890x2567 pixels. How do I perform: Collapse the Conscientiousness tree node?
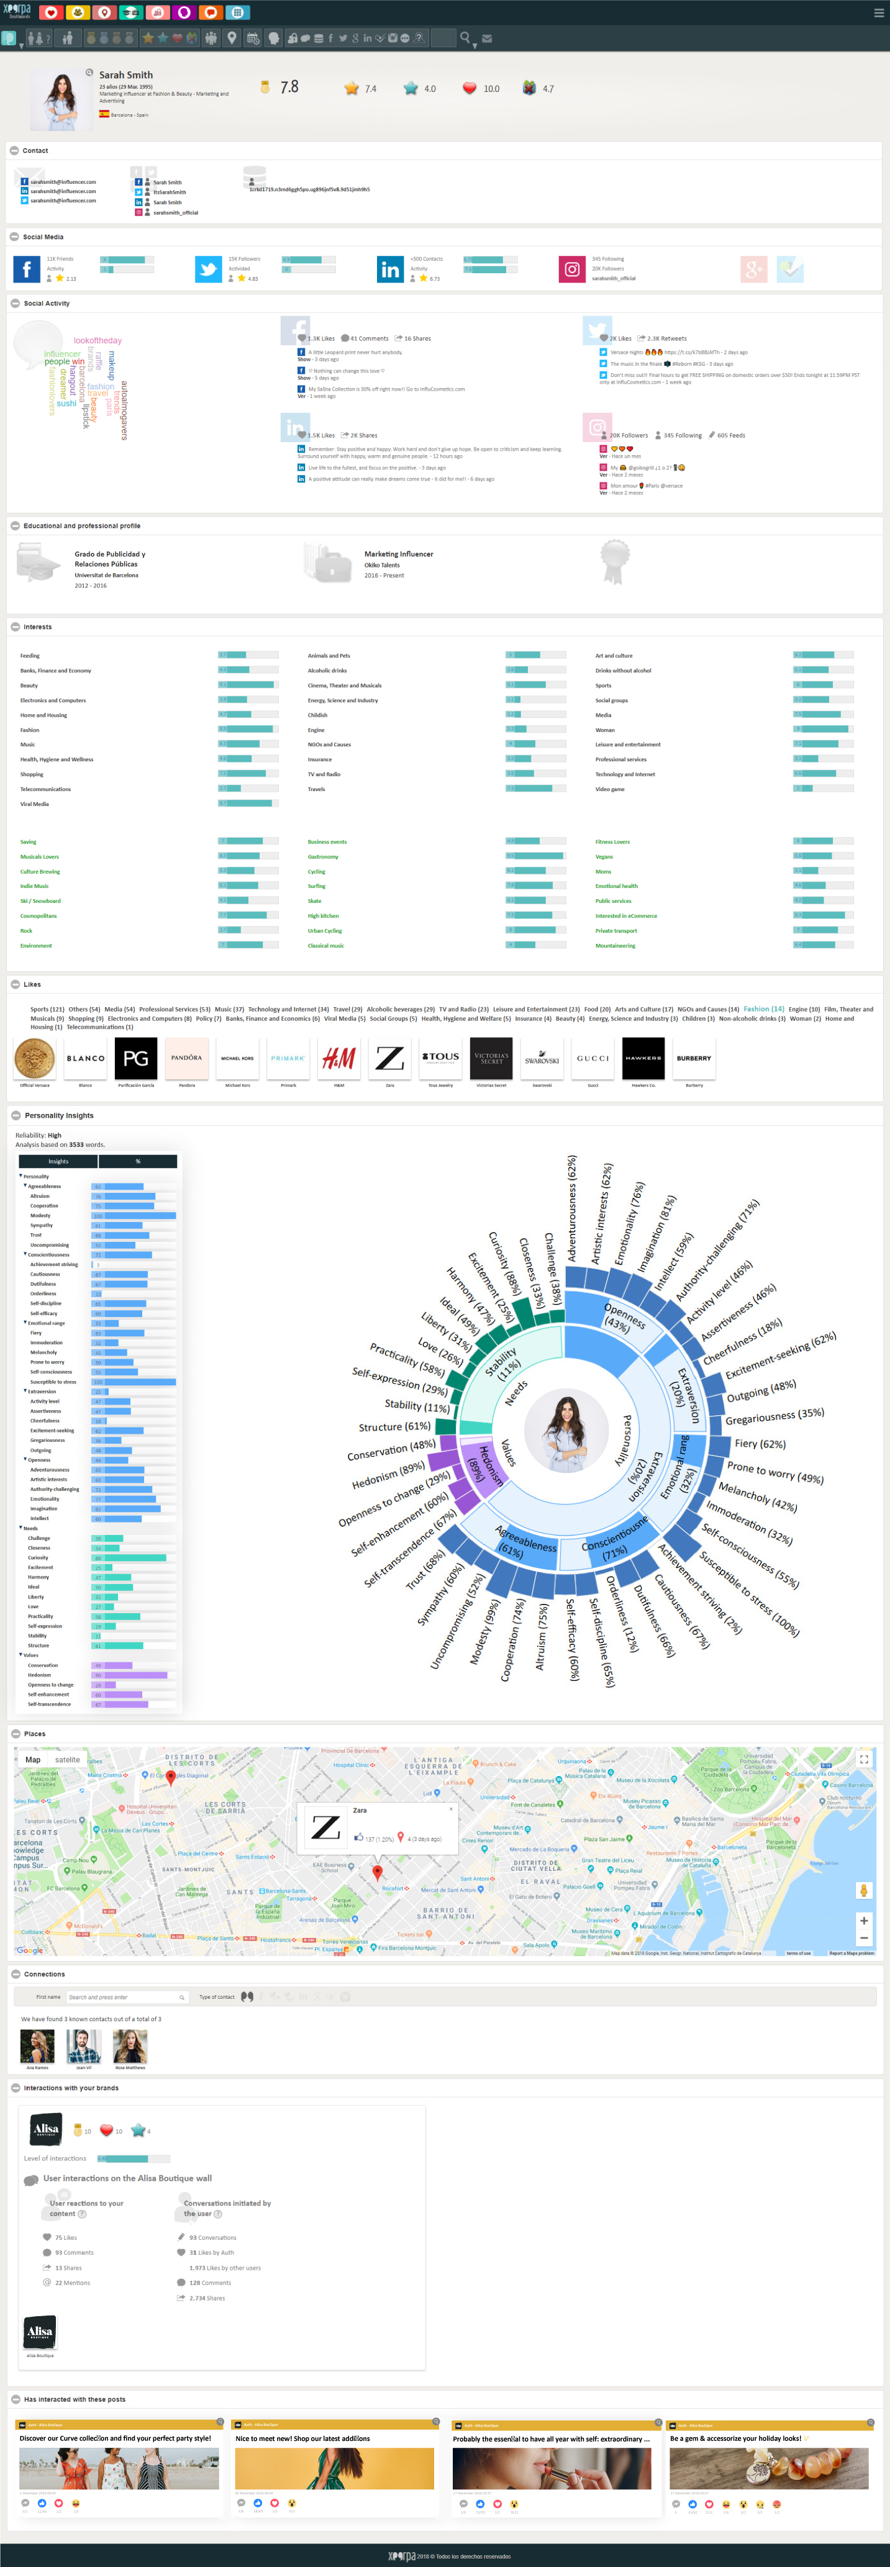[25, 1254]
